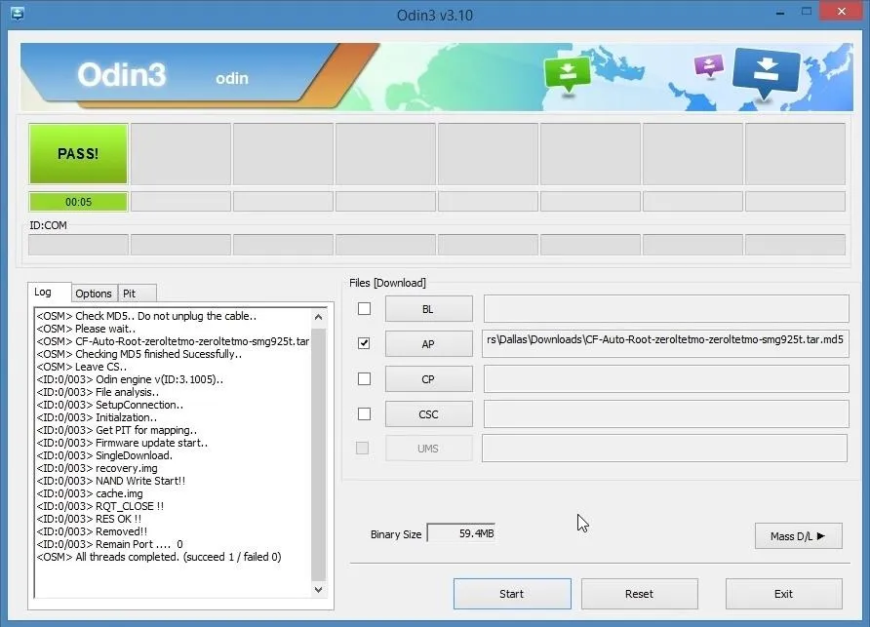Close the Odin3 window
Screen dimensions: 870x627
[x=841, y=12]
